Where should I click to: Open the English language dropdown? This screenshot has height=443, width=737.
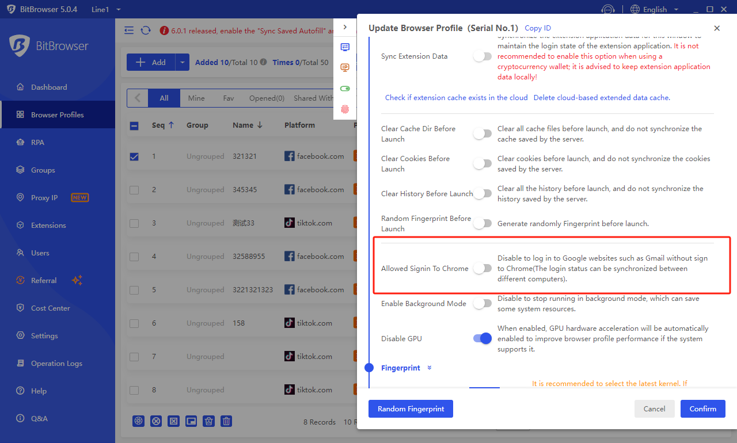coord(655,9)
